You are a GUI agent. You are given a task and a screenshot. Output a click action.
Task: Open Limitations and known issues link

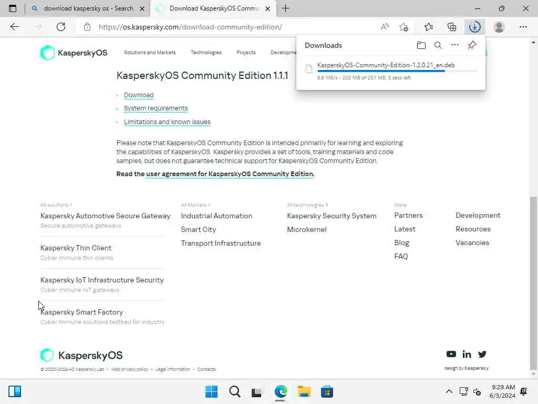tap(167, 122)
